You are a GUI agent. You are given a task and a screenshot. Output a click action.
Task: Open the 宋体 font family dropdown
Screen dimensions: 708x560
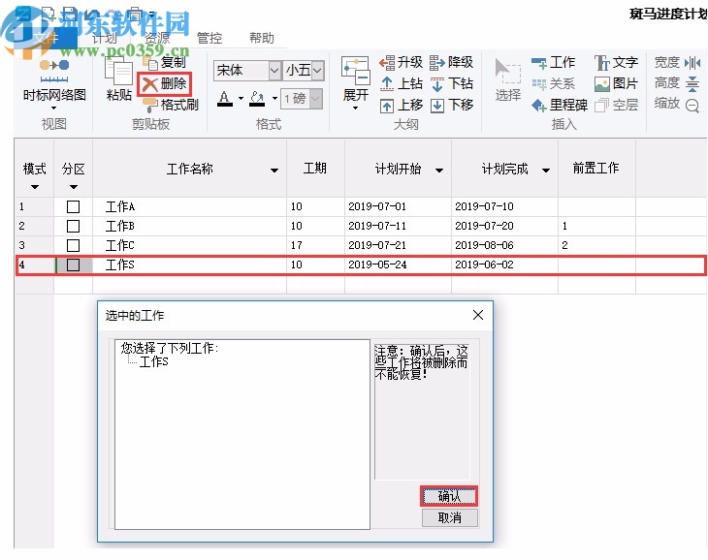pyautogui.click(x=274, y=71)
